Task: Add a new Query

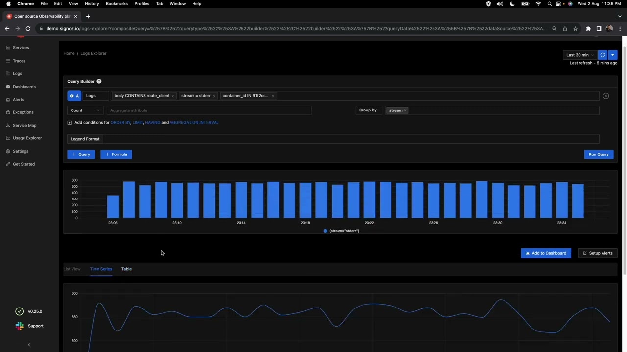Action: pyautogui.click(x=81, y=154)
